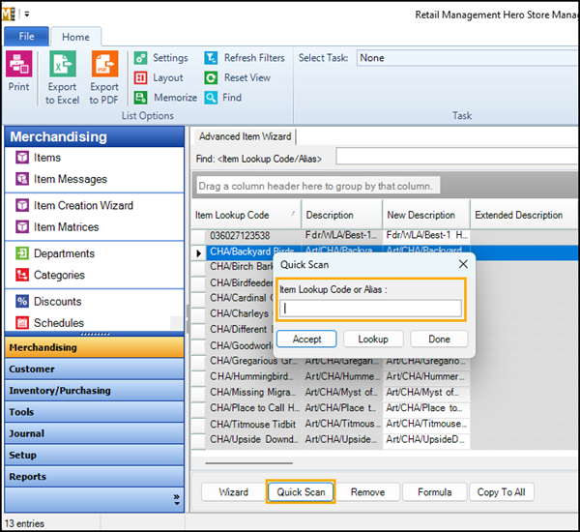The image size is (580, 532).
Task: Open Discounts in sidebar
Action: pyautogui.click(x=48, y=302)
